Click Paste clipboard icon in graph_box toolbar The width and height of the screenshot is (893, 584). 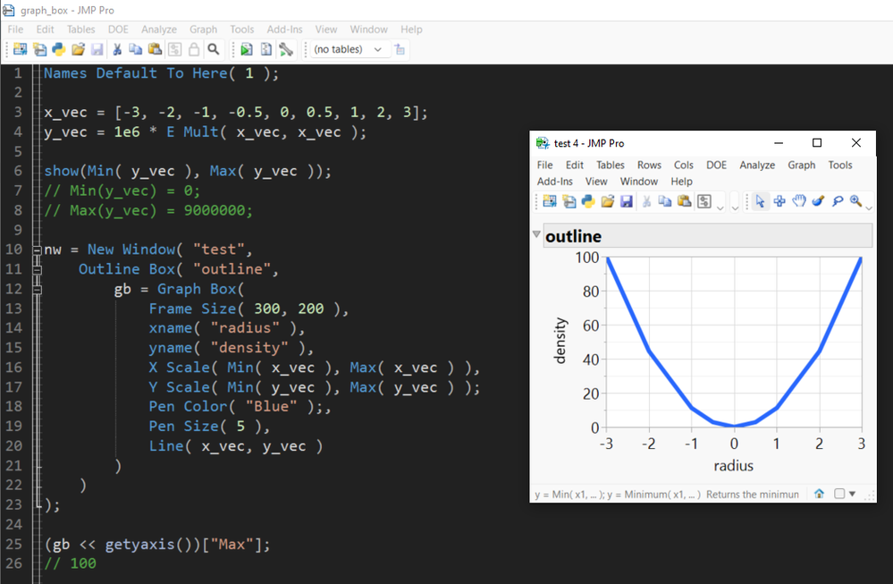point(155,49)
